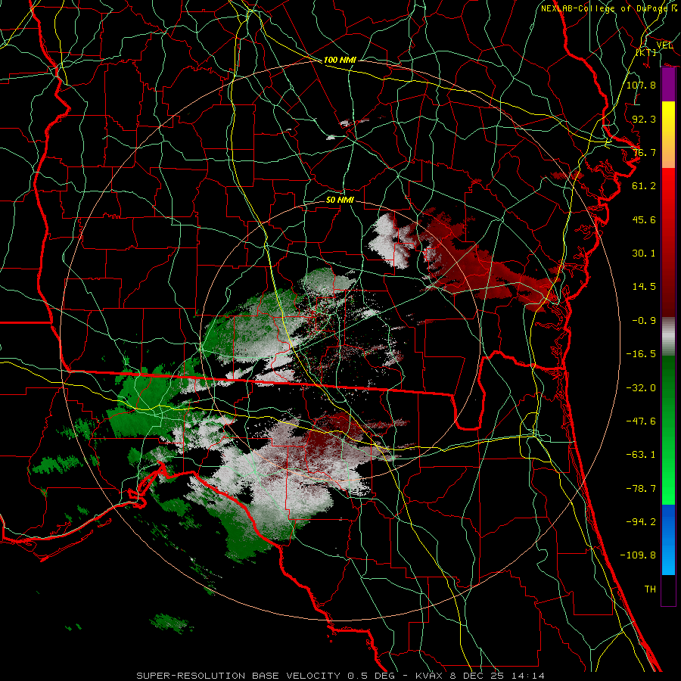This screenshot has height=681, width=681.
Task: Click the 61.2 velocity legend value
Action: 644,186
